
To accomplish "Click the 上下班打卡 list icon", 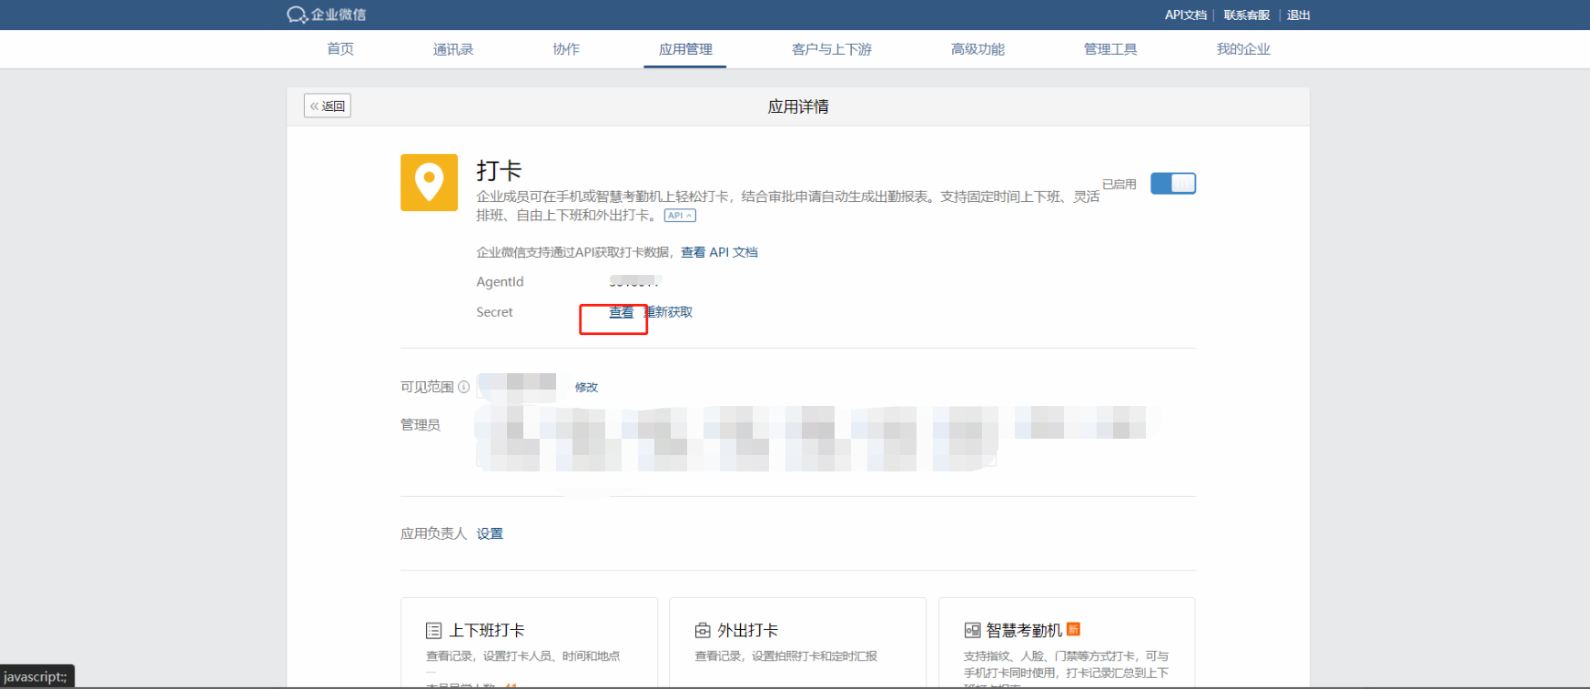I will pos(434,631).
